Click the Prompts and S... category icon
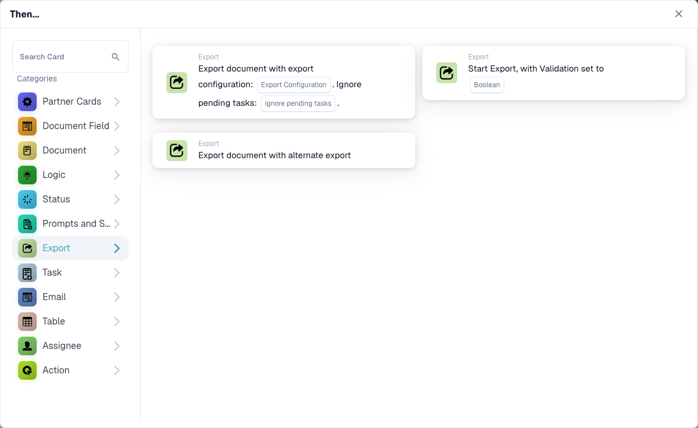 click(27, 224)
